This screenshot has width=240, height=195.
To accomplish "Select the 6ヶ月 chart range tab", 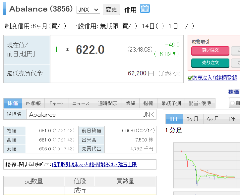I will [213, 119].
